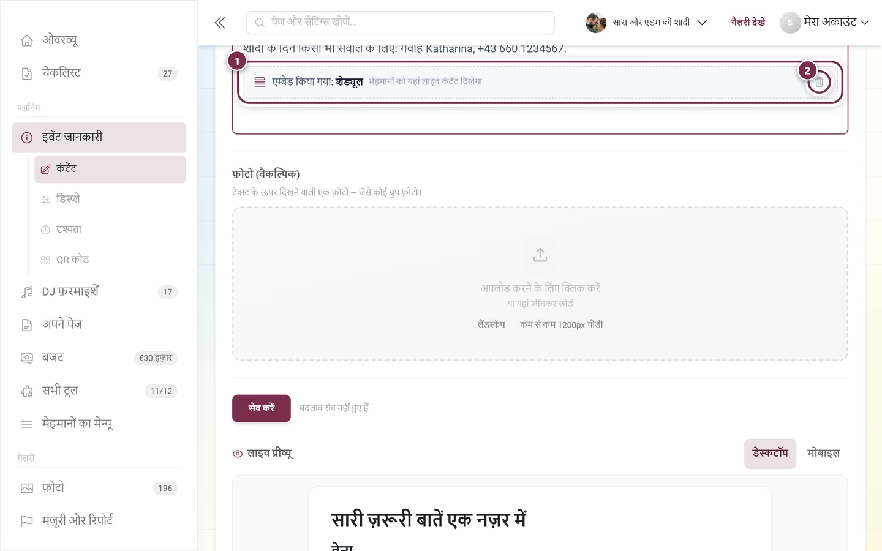The image size is (882, 551).
Task: Click the बजट money icon
Action: (27, 358)
